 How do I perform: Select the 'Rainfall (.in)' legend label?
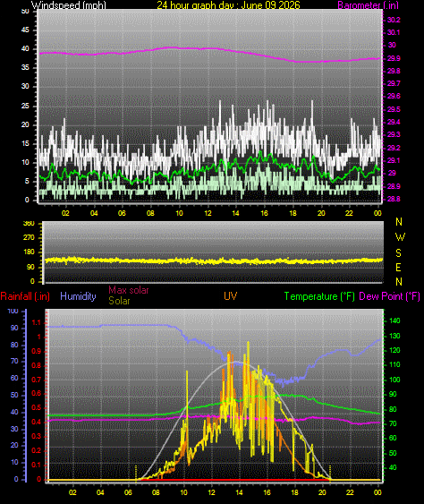tap(25, 296)
